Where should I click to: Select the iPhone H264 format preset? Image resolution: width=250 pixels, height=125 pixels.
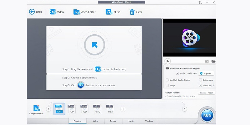[x=72, y=109]
